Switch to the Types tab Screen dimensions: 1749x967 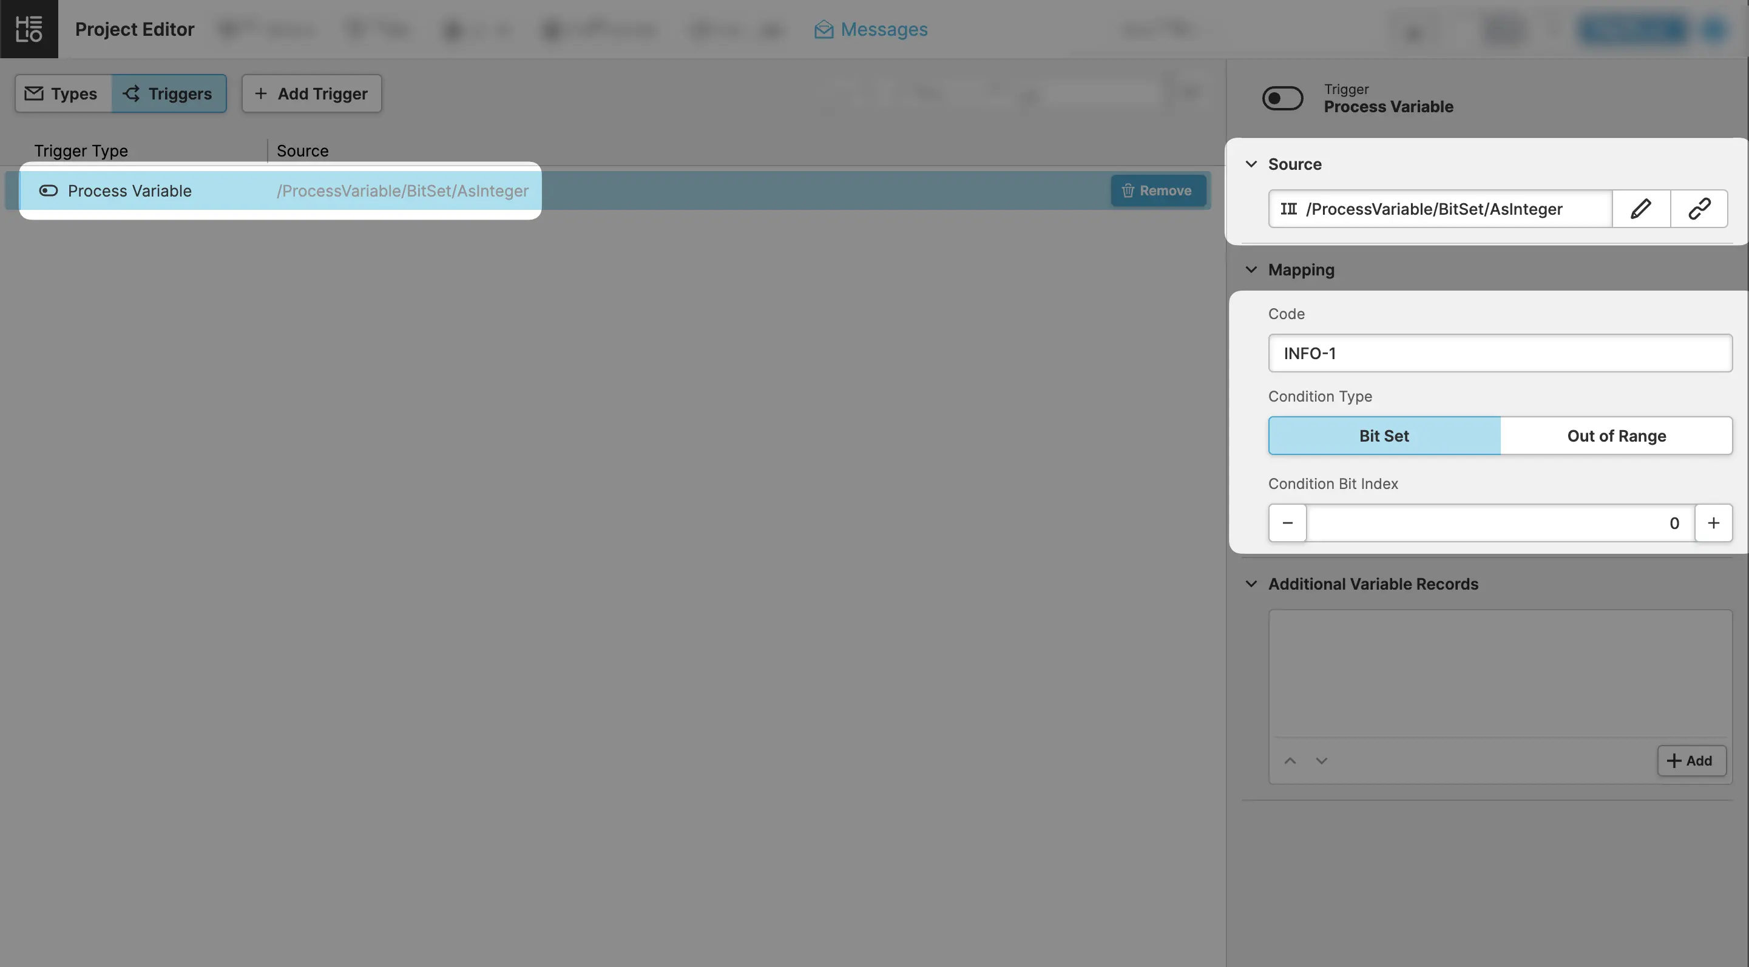point(63,93)
